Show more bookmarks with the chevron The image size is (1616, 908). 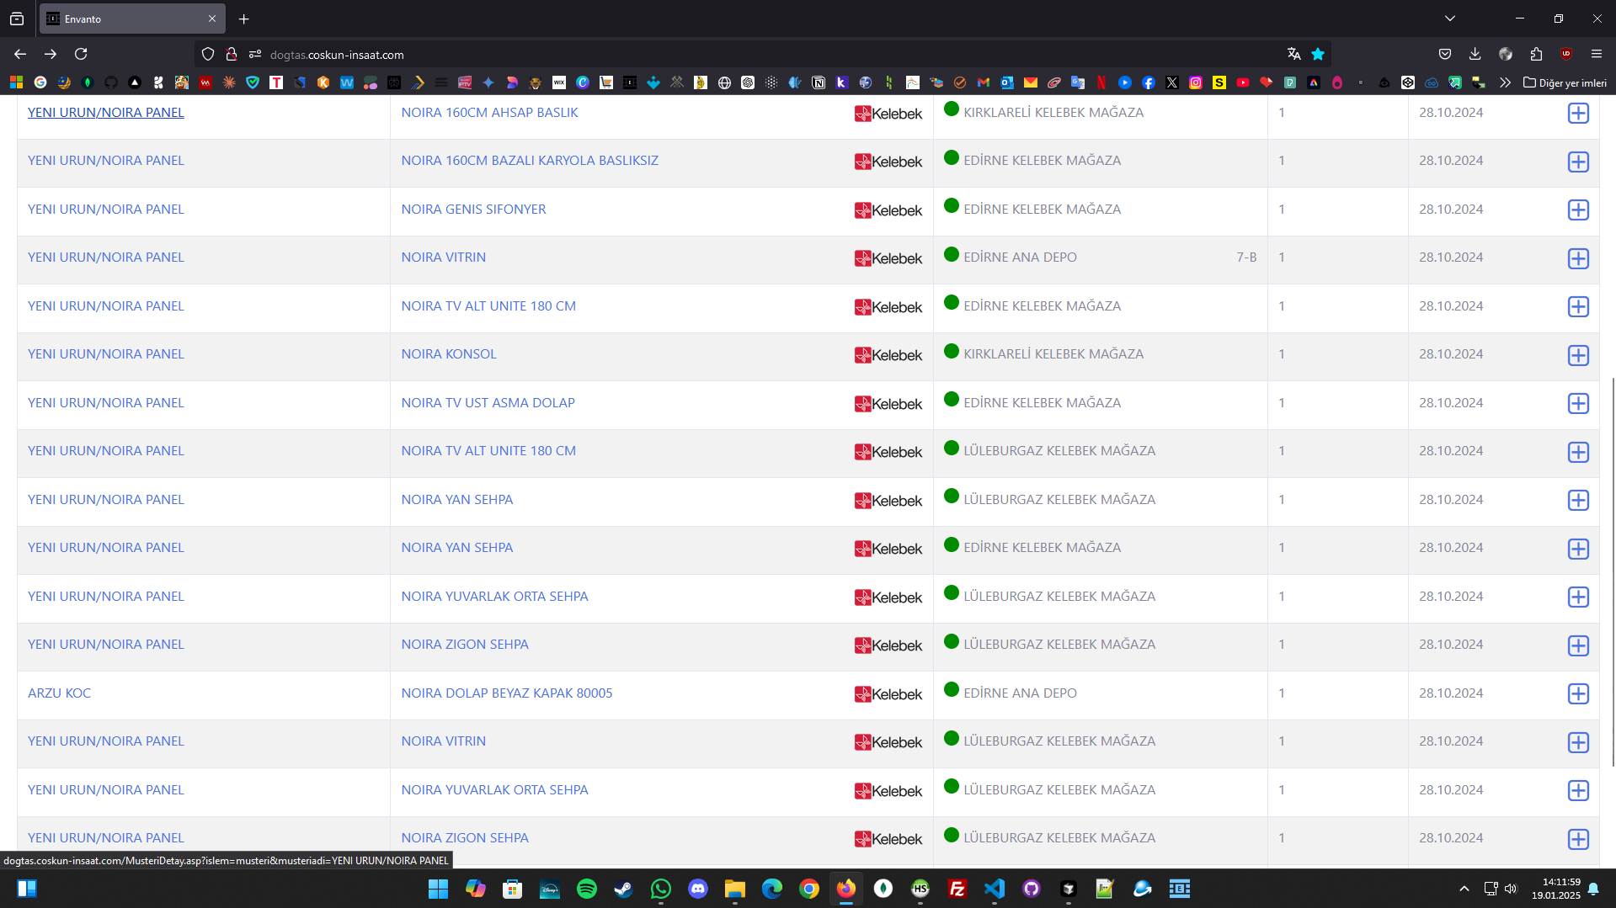[x=1505, y=82]
